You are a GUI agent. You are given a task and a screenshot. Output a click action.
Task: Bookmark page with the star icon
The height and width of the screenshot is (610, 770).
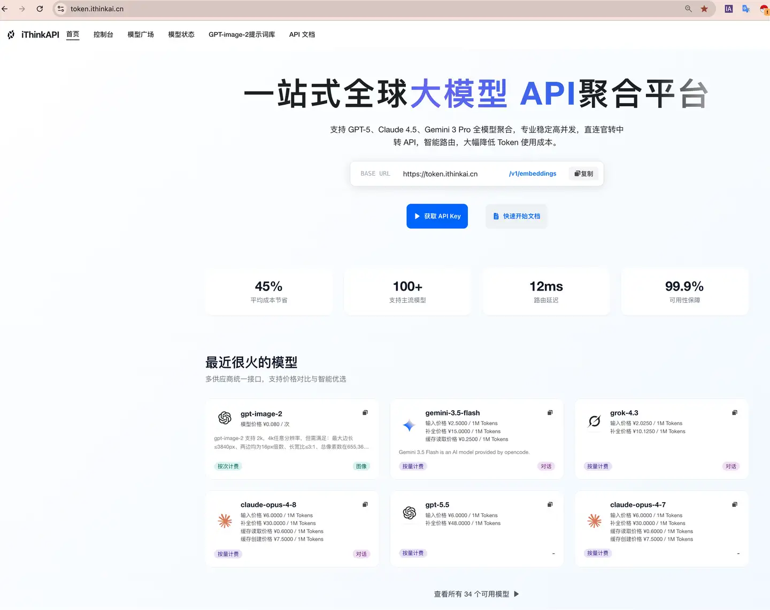click(x=704, y=9)
